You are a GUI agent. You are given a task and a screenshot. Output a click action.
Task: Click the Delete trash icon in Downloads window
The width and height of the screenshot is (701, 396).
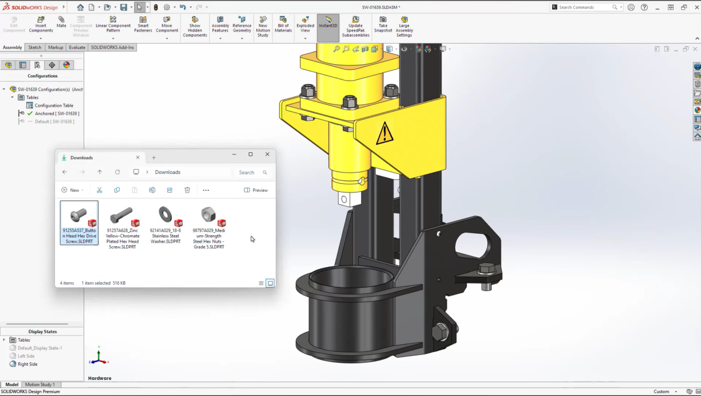187,190
